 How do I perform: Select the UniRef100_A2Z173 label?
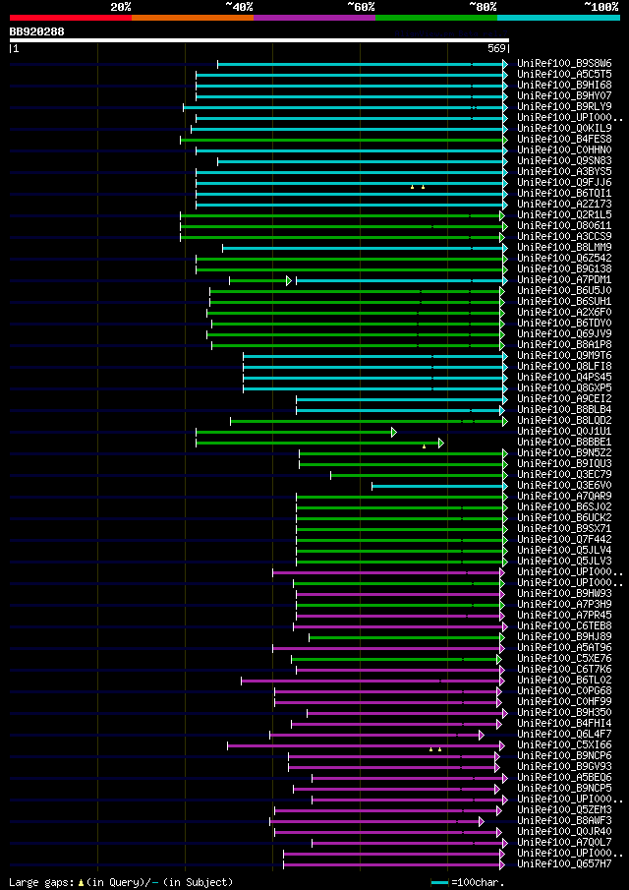pyautogui.click(x=564, y=204)
